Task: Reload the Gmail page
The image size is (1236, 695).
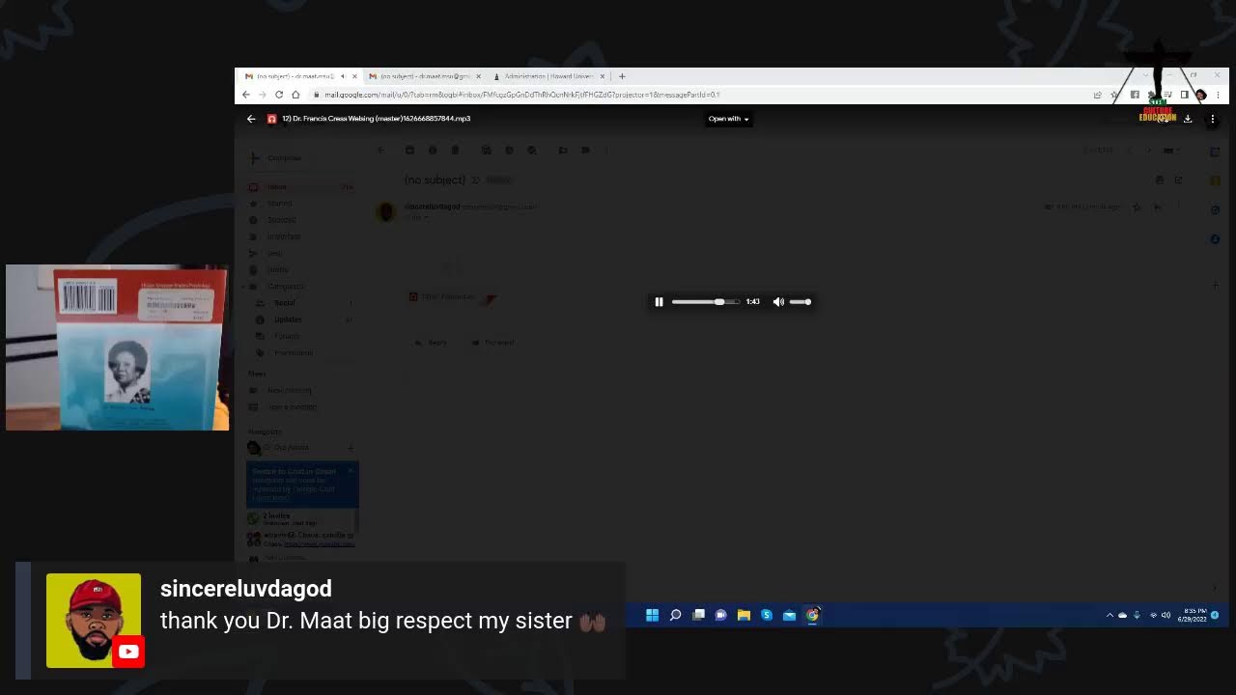Action: [x=279, y=95]
